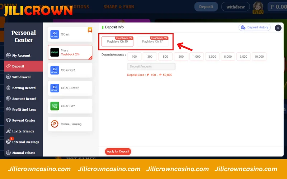Click the Manual rebate sidebar icon

8,153
